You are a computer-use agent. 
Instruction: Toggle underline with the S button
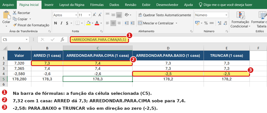coord(67,23)
